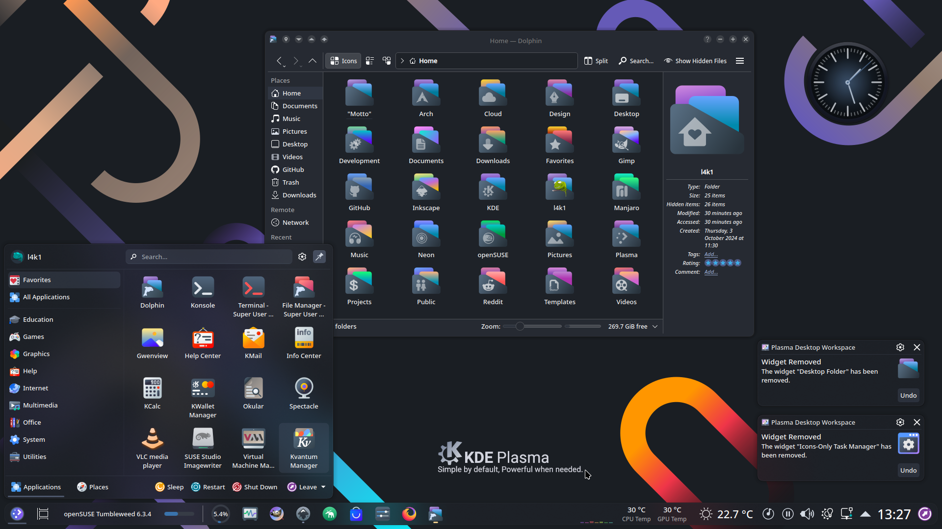Viewport: 942px width, 529px height.
Task: Select All Applications in launcher
Action: tap(64, 297)
